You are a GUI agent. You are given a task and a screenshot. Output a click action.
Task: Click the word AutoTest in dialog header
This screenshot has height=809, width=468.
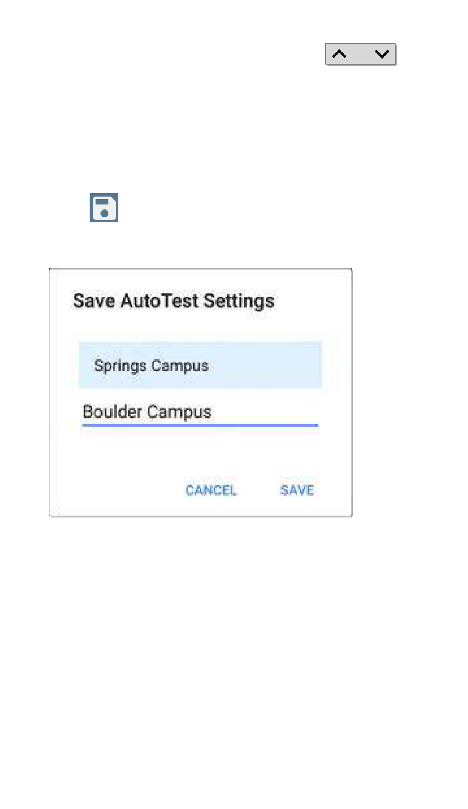pyautogui.click(x=160, y=301)
